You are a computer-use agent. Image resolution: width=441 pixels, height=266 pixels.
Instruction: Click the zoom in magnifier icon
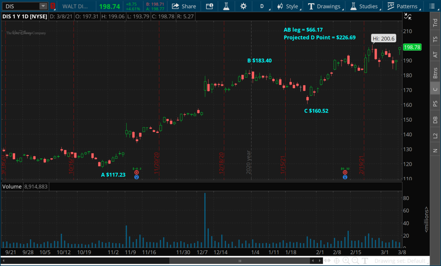click(x=346, y=261)
